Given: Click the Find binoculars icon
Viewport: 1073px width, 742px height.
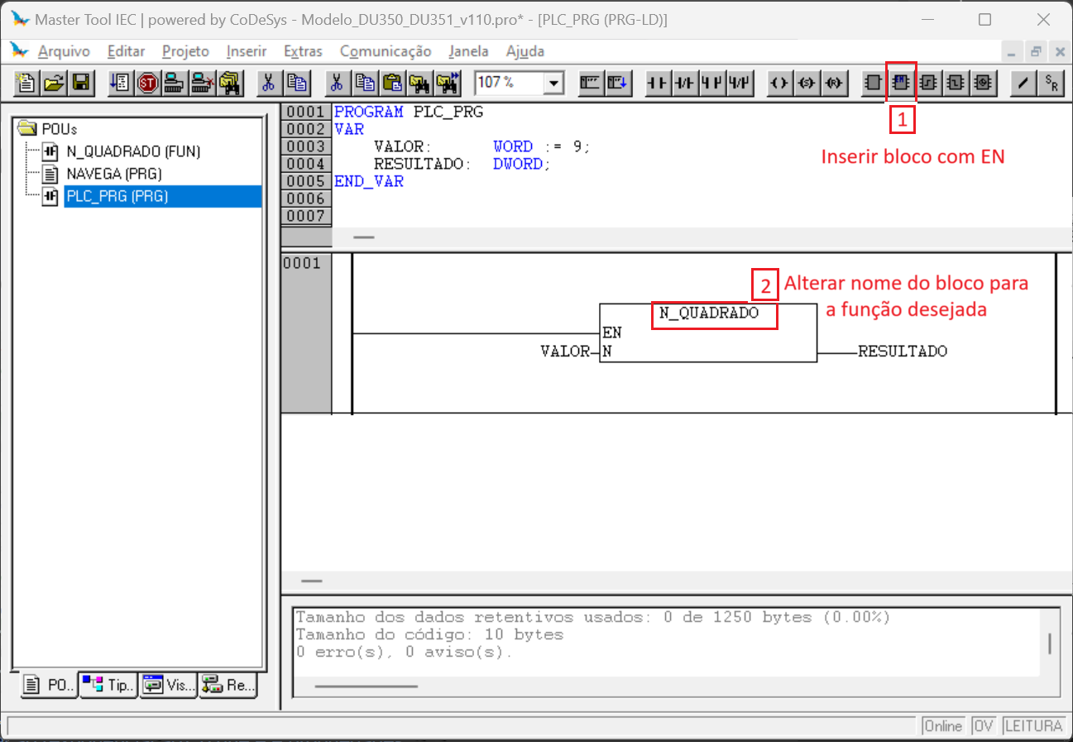Looking at the screenshot, I should tap(419, 83).
